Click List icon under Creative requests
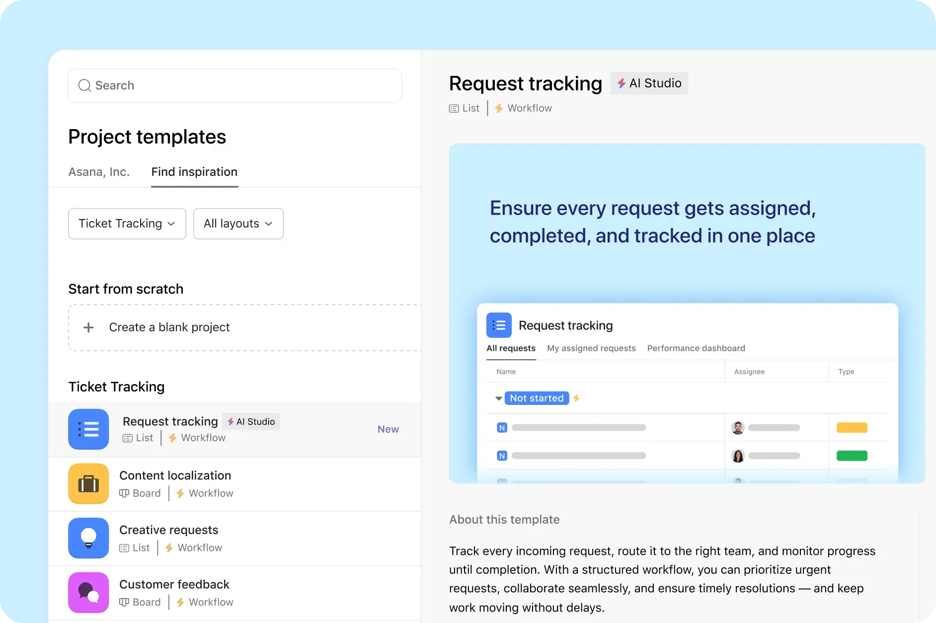Screen dimensions: 936x623 tap(124, 548)
